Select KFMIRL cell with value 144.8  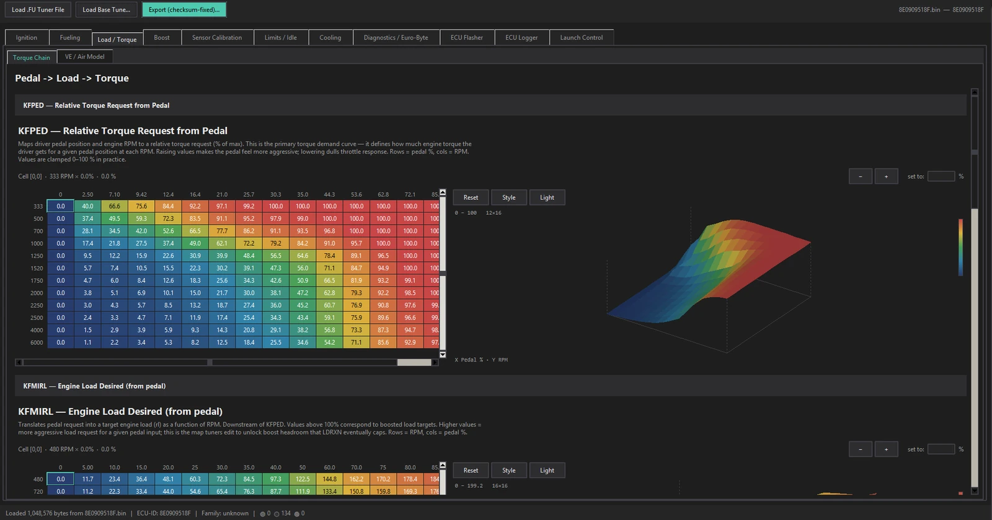pos(329,479)
